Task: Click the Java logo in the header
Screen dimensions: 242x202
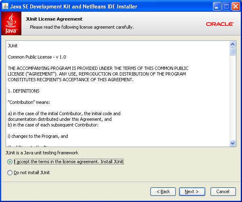Action: [x=11, y=23]
